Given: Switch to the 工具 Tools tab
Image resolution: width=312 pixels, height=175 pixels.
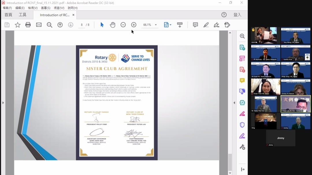Looking at the screenshot, I should coord(23,15).
